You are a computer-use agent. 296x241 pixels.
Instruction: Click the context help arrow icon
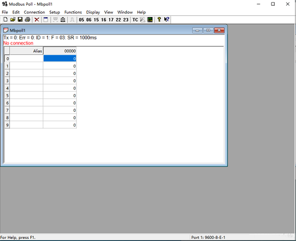pos(167,20)
